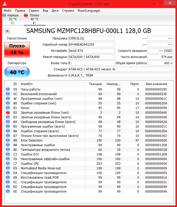Click status orb for C3 Ошибки ECC
This screenshot has height=207, width=177.
click(x=8, y=154)
